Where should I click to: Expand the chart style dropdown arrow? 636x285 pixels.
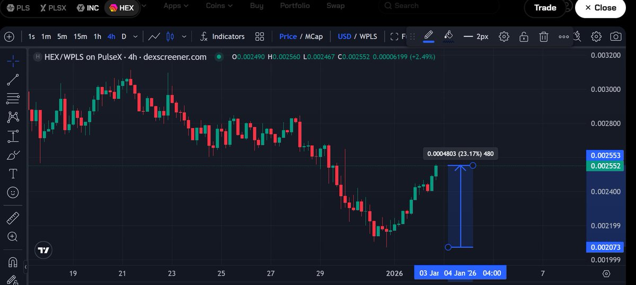pyautogui.click(x=184, y=37)
